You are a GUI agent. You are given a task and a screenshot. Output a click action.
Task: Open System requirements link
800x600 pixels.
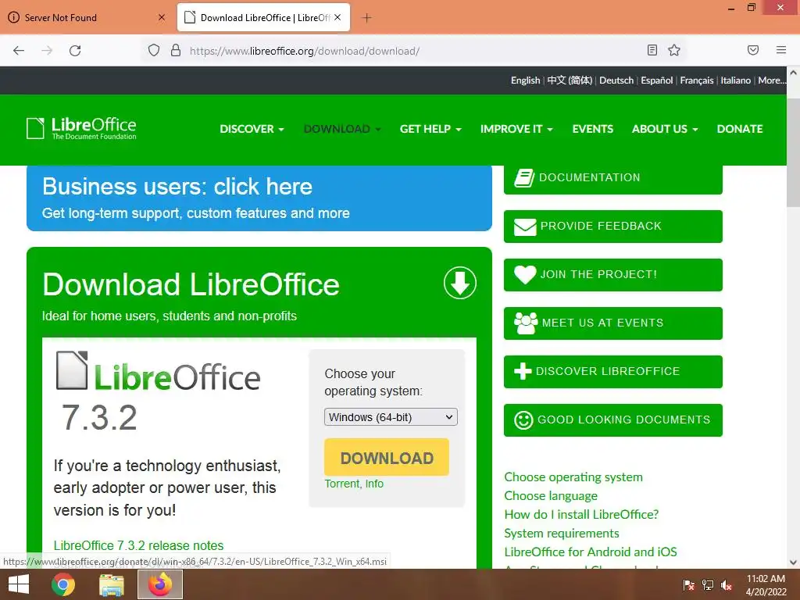tap(561, 533)
